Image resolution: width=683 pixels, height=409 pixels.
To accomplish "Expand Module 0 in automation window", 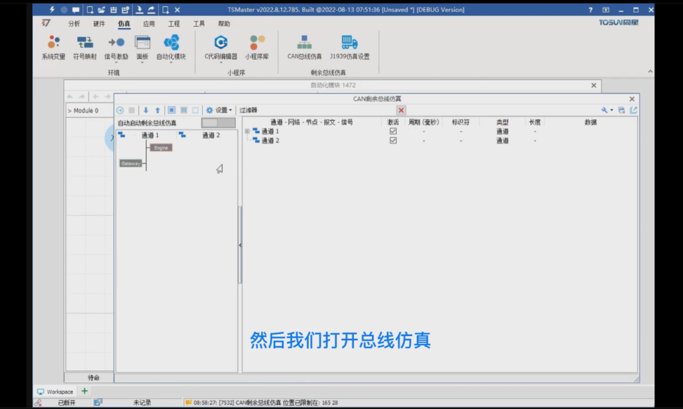I will [x=70, y=111].
